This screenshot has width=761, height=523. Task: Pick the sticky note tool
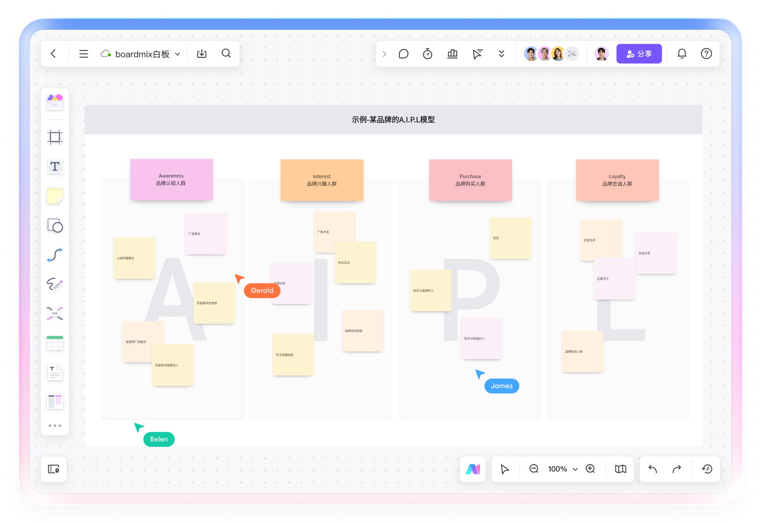(55, 196)
